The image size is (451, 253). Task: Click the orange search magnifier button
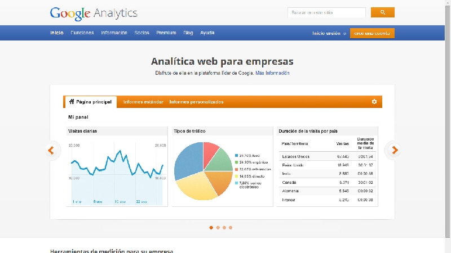pos(383,12)
